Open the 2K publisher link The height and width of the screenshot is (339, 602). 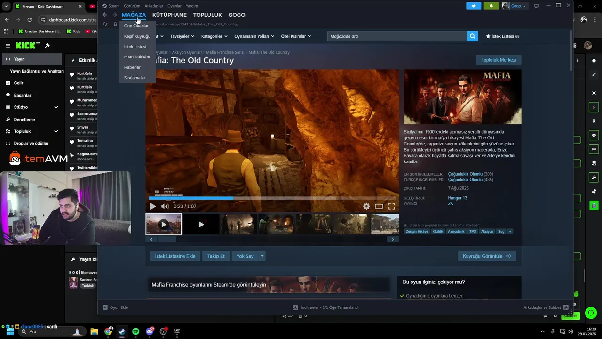(451, 203)
